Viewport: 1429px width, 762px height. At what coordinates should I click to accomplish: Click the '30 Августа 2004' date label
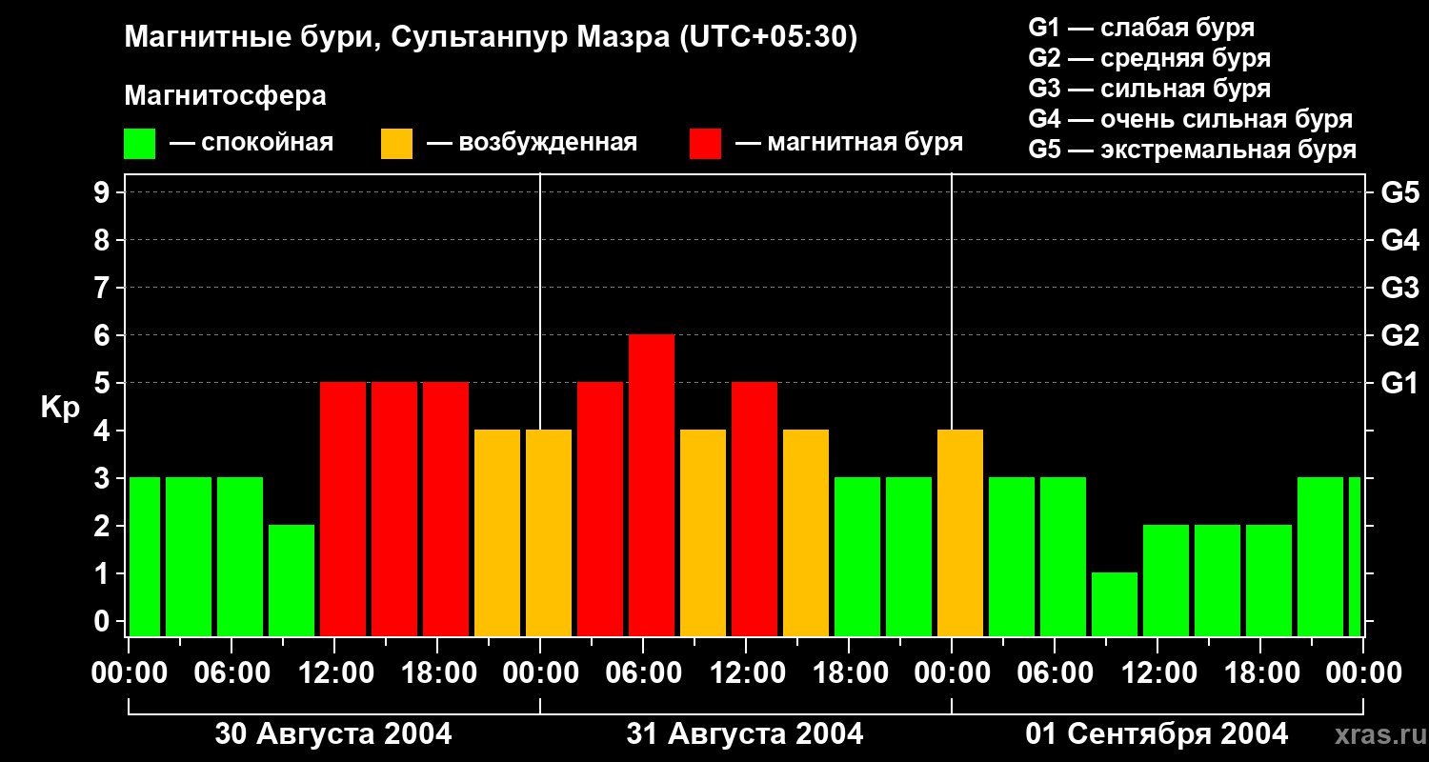[333, 734]
